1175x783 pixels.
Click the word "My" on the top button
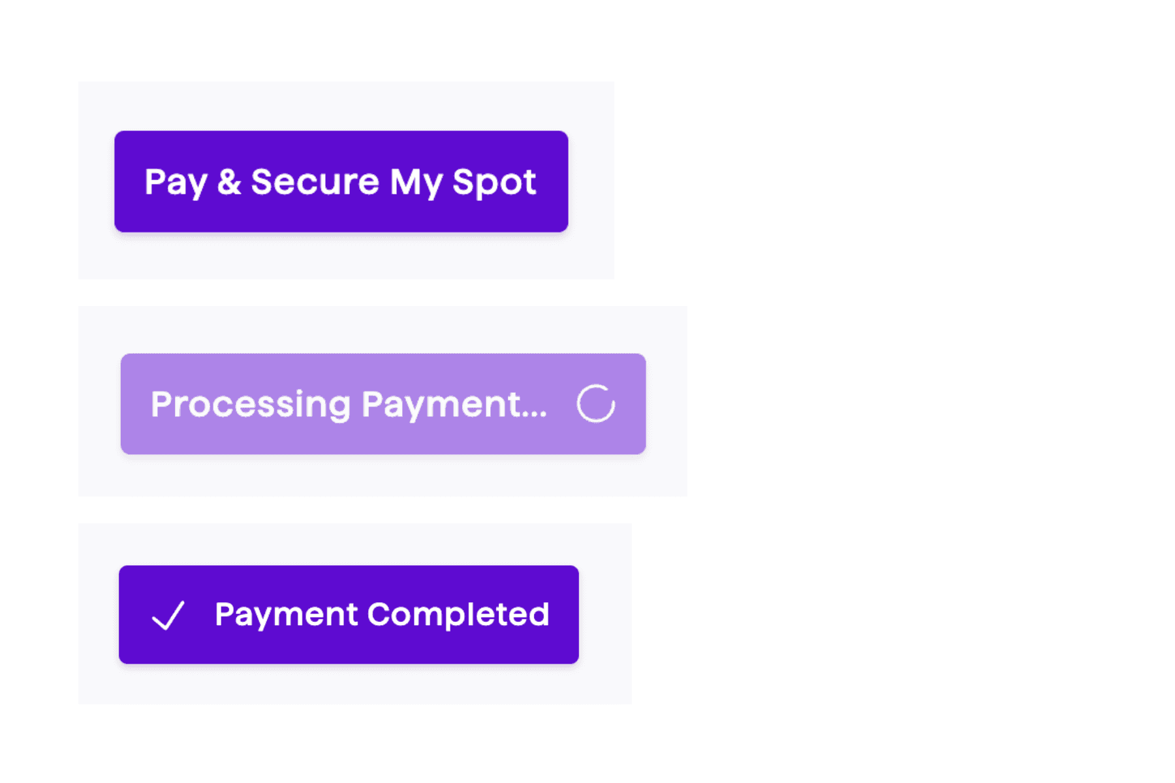click(416, 183)
